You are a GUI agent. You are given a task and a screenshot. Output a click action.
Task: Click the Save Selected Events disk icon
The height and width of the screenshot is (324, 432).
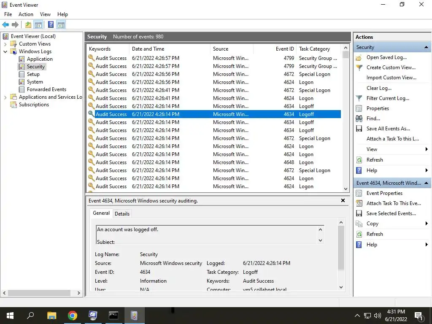point(359,213)
